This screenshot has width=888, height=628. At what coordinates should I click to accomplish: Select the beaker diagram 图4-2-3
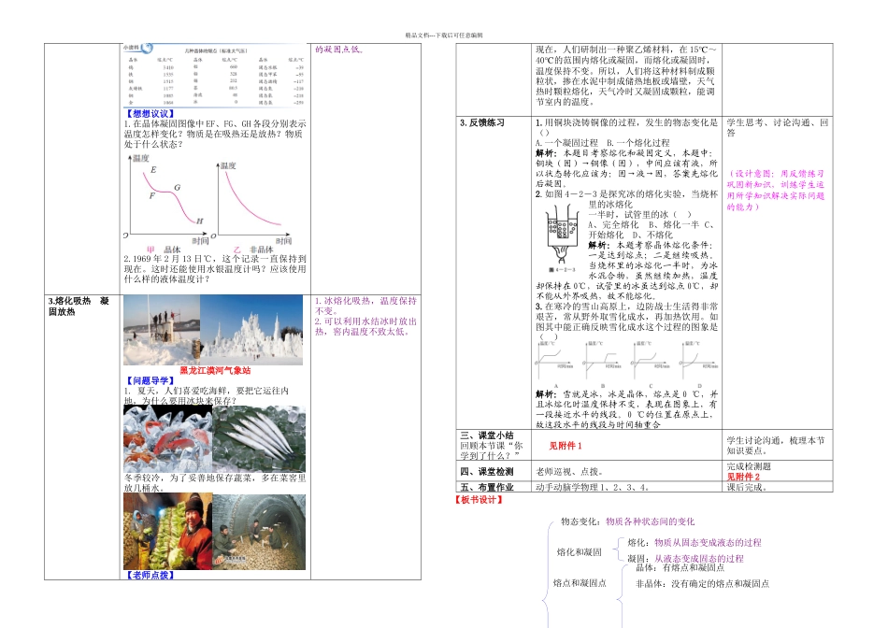coord(562,237)
